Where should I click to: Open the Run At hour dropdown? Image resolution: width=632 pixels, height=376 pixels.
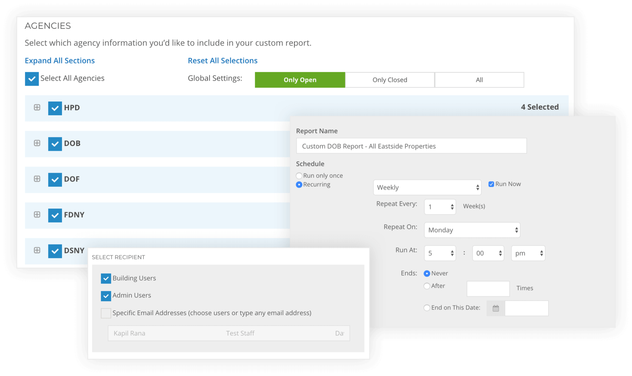point(440,253)
